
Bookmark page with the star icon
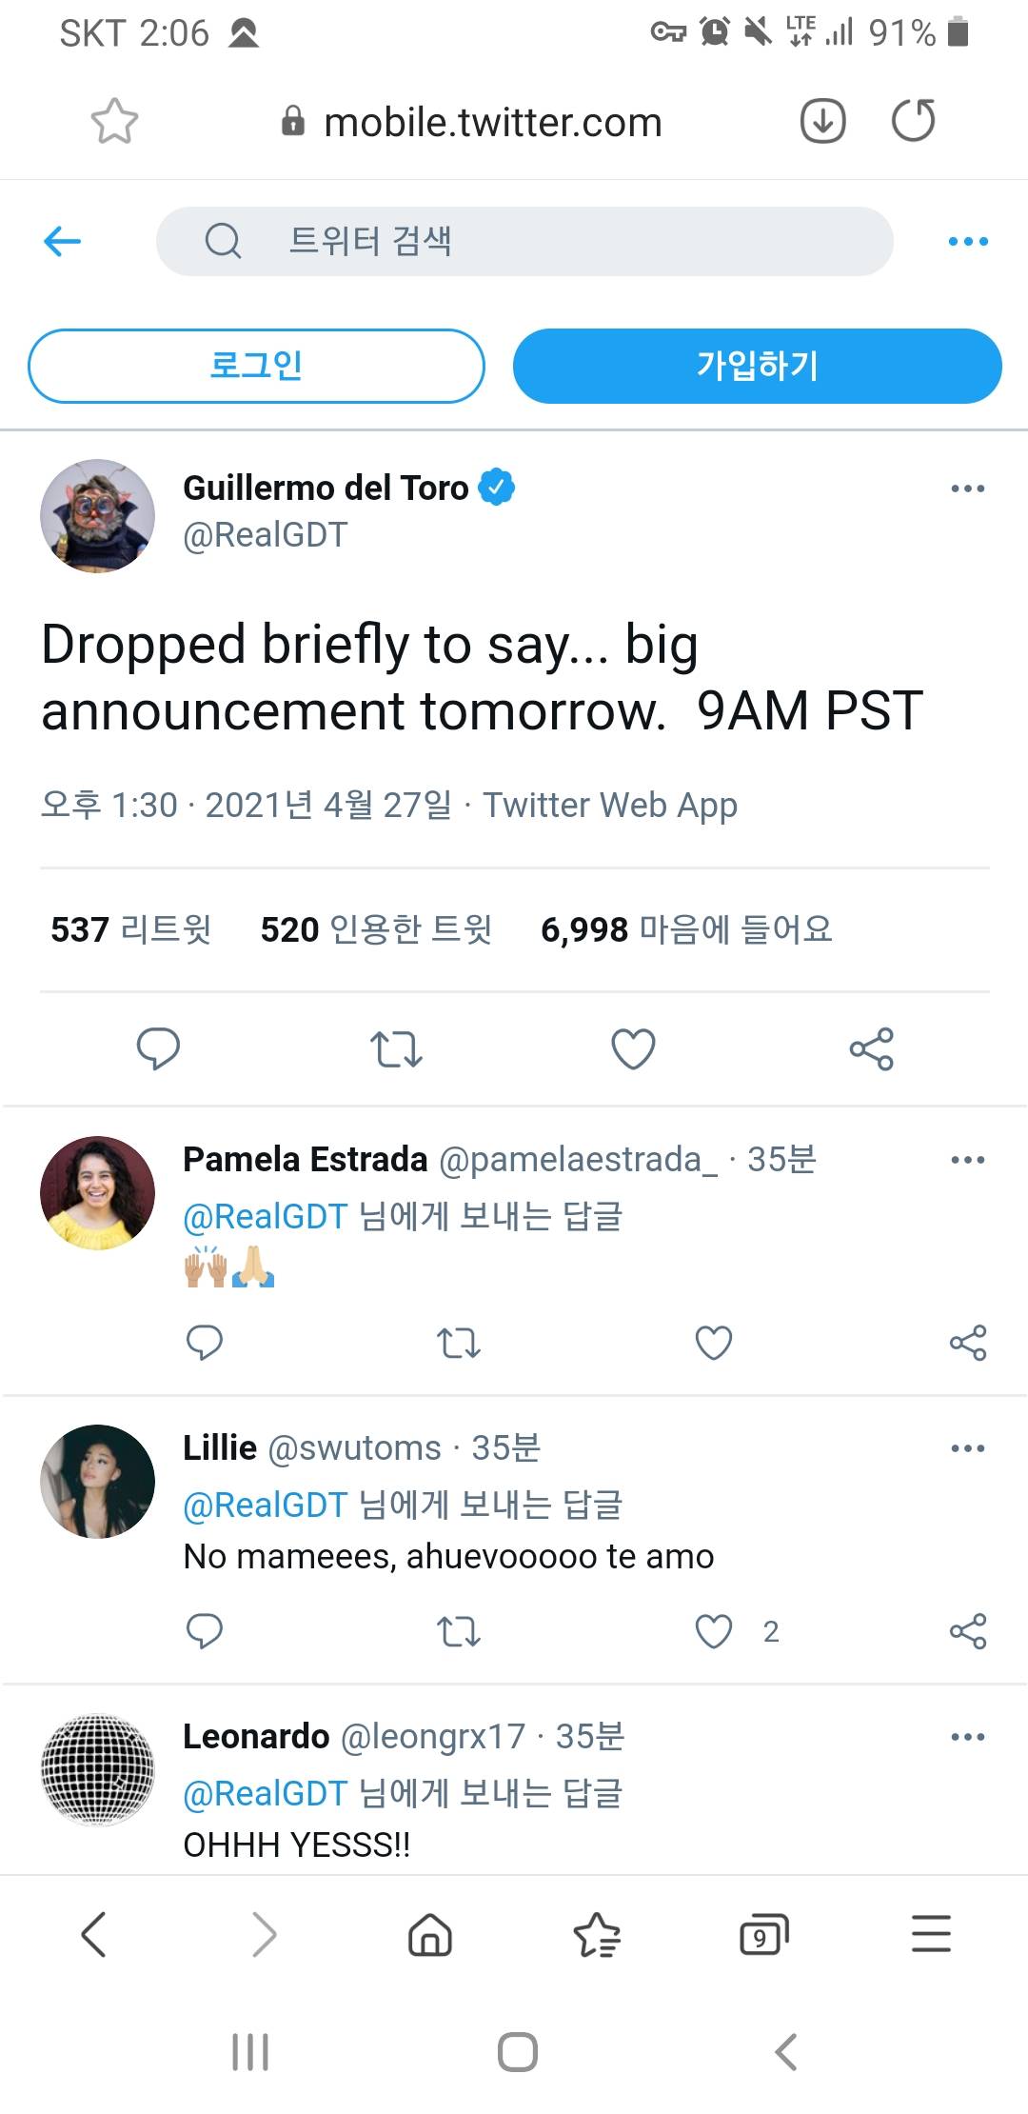(114, 122)
